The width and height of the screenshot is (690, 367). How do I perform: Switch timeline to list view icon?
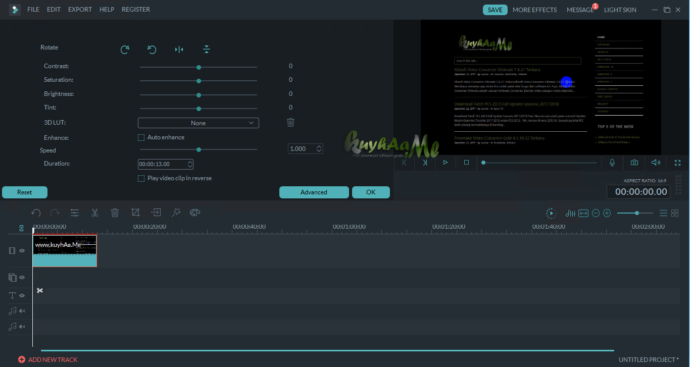click(664, 214)
